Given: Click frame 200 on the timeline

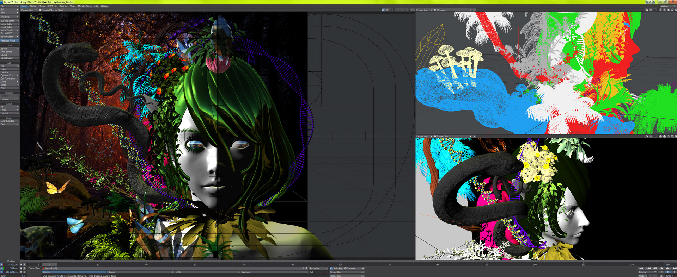Looking at the screenshot, I should [x=535, y=264].
